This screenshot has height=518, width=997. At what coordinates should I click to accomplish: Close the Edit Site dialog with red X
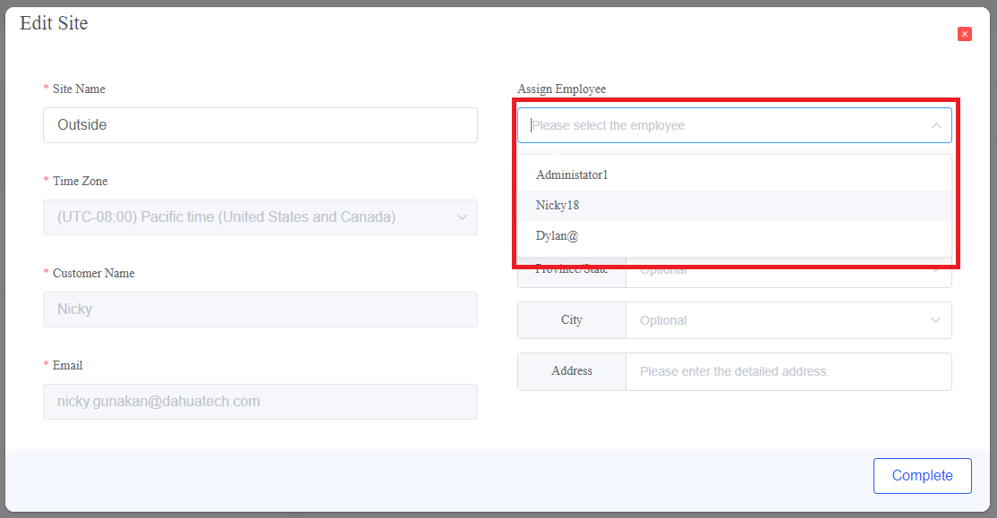[965, 34]
